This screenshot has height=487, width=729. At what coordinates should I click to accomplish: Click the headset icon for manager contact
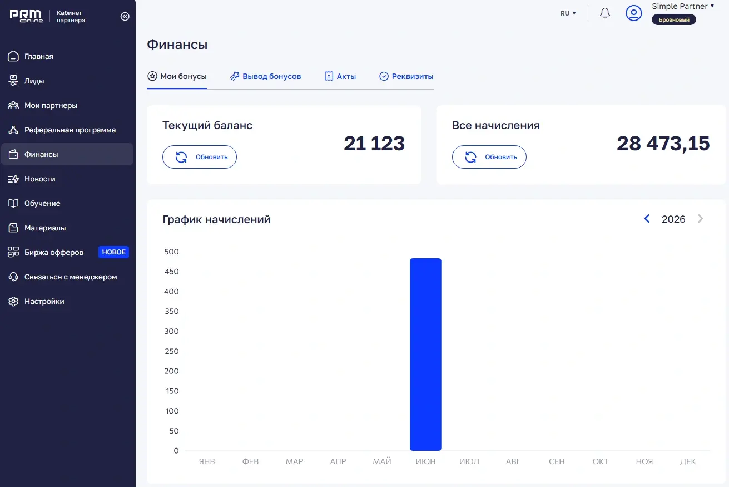tap(13, 277)
